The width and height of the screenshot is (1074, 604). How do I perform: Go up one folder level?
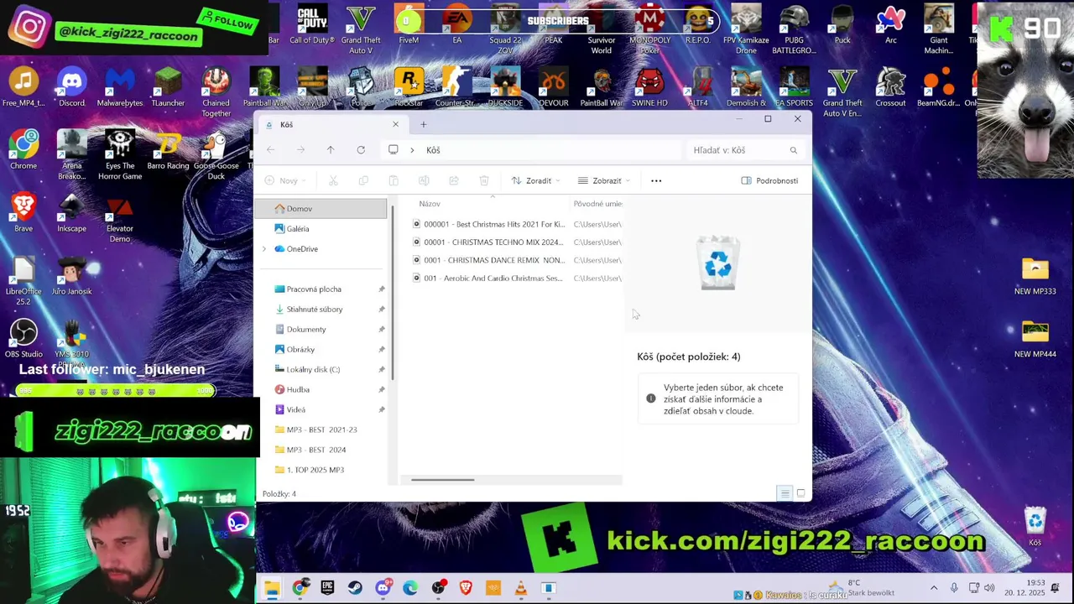point(331,150)
